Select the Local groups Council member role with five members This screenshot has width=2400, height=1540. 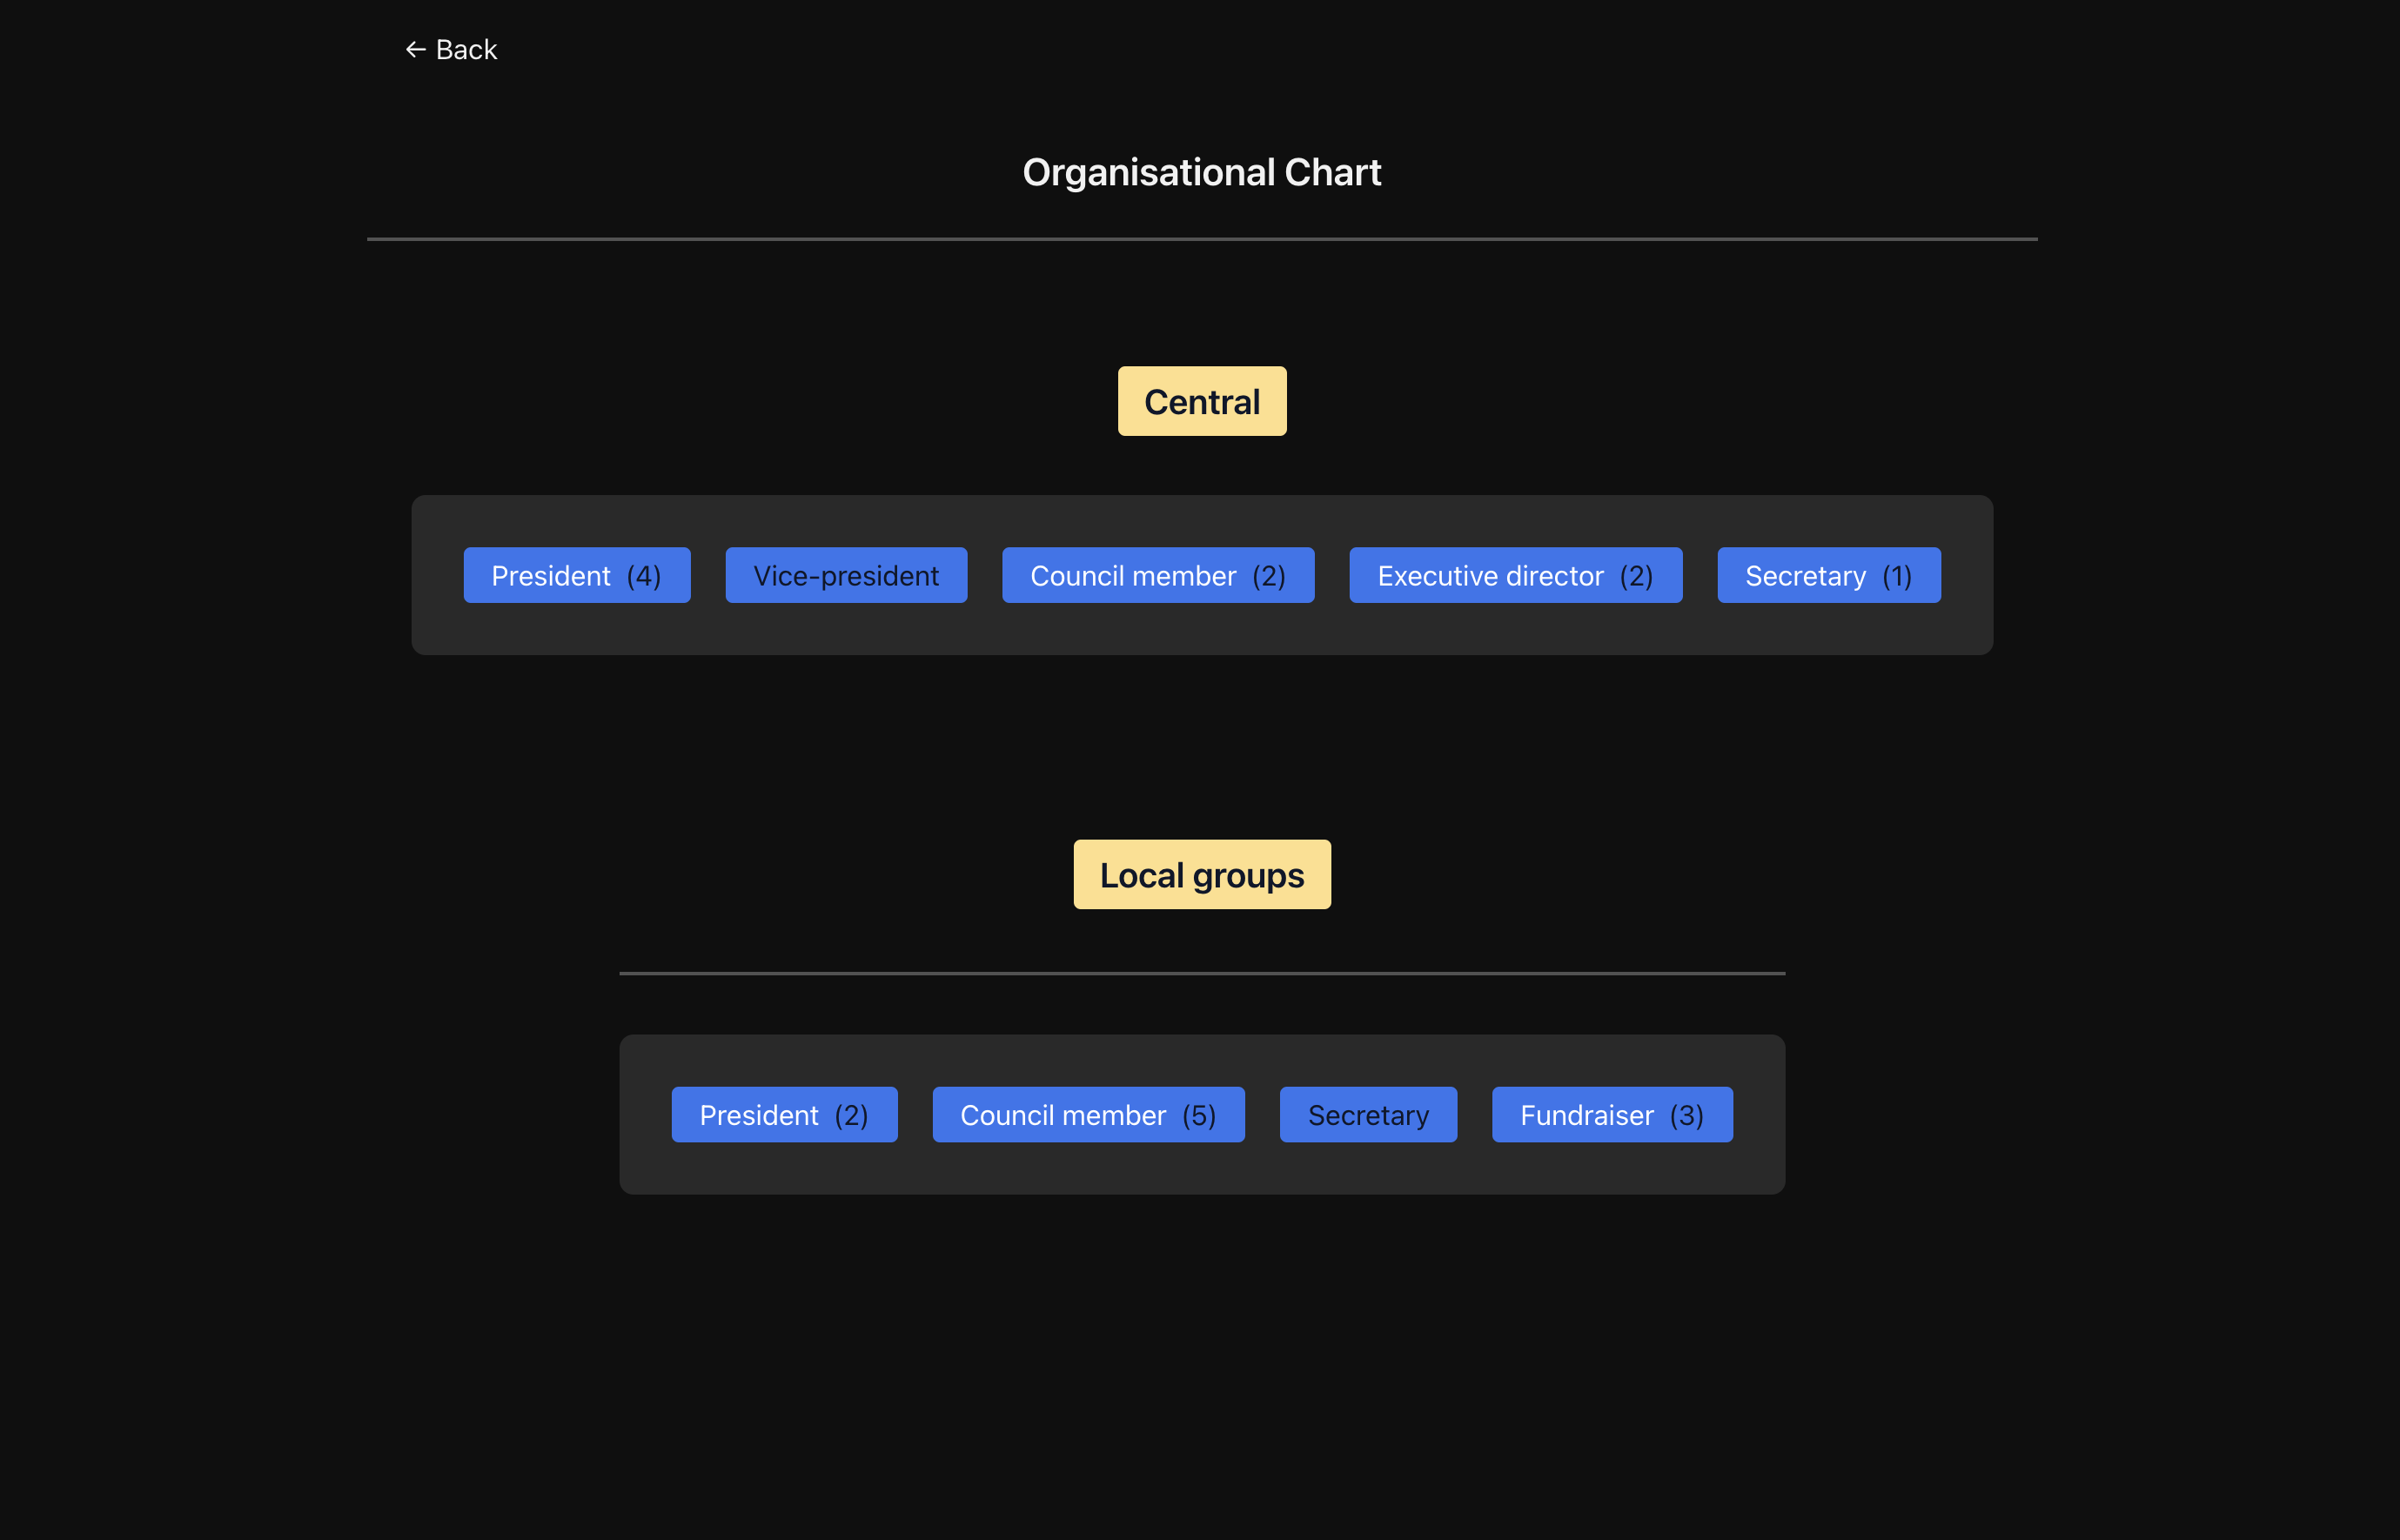[x=1087, y=1114]
